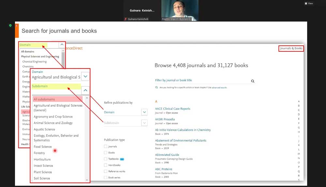Click the search magnifier in the title filter
Screen dimensions: 326x187
point(252,81)
